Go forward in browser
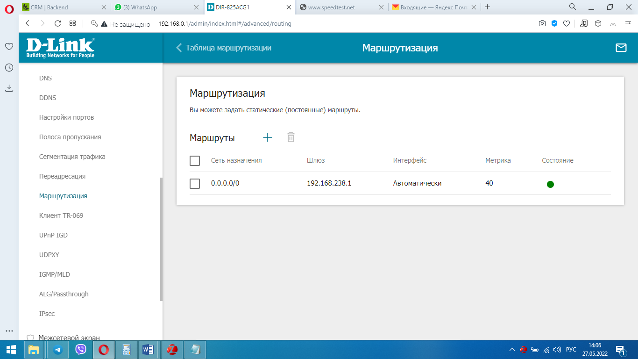The image size is (638, 359). click(43, 23)
